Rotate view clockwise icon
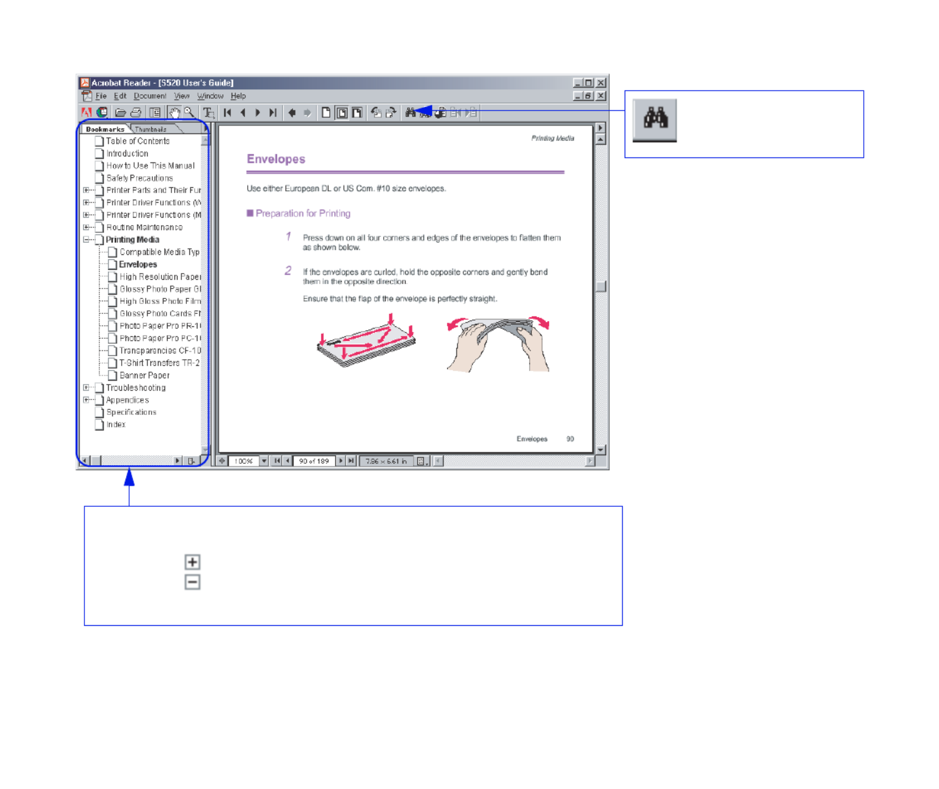Viewport: 939px width, 789px height. (x=391, y=112)
